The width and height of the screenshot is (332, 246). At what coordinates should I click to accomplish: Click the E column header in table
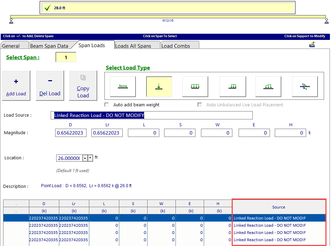coord(190,204)
